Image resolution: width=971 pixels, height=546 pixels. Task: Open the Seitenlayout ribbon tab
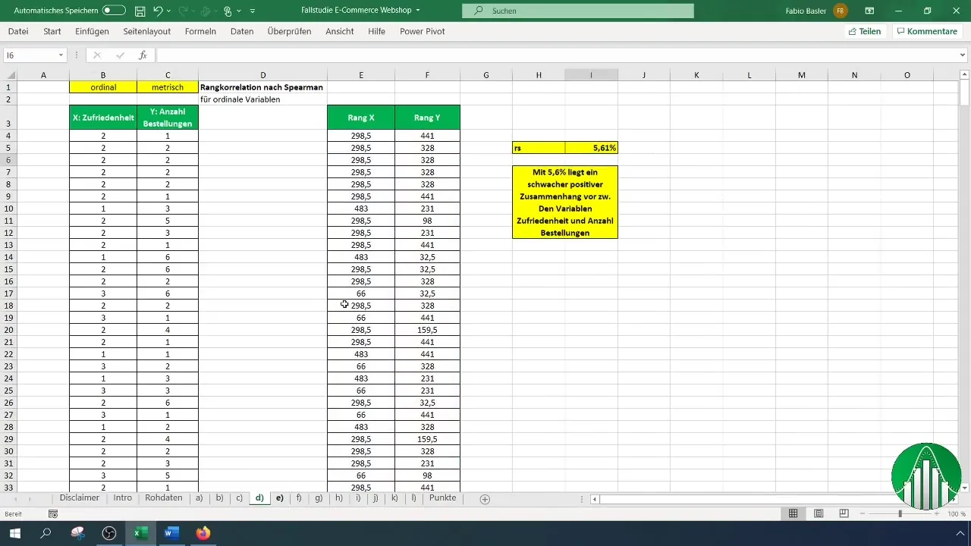tap(147, 32)
